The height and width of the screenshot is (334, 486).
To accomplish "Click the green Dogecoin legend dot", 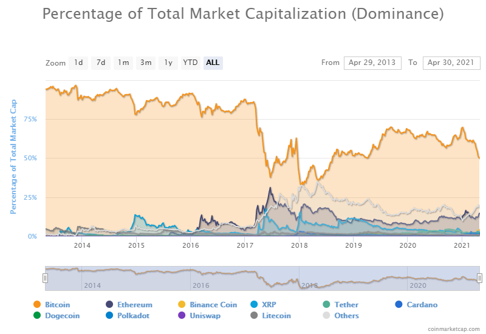I will [37, 315].
